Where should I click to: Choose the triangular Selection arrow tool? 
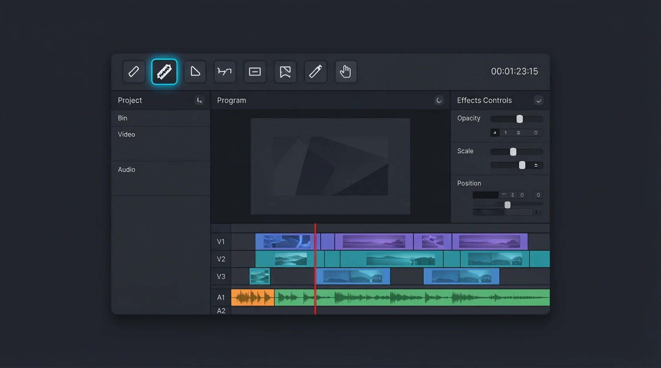[195, 72]
